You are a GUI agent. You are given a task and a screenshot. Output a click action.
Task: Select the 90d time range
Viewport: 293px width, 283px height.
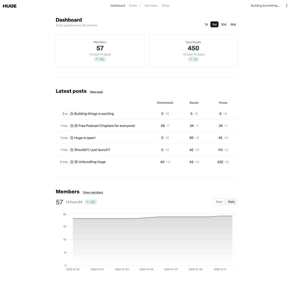coord(233,25)
